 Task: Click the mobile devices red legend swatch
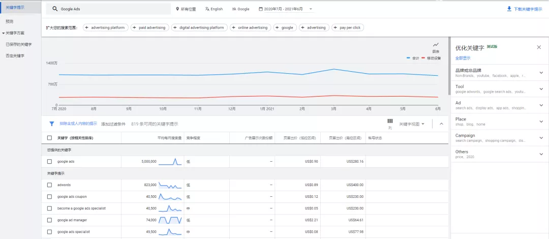[x=423, y=58]
